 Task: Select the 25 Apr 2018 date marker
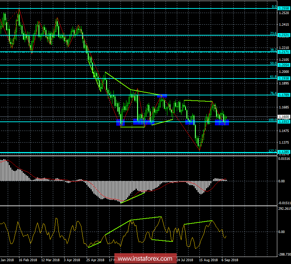[95, 260]
